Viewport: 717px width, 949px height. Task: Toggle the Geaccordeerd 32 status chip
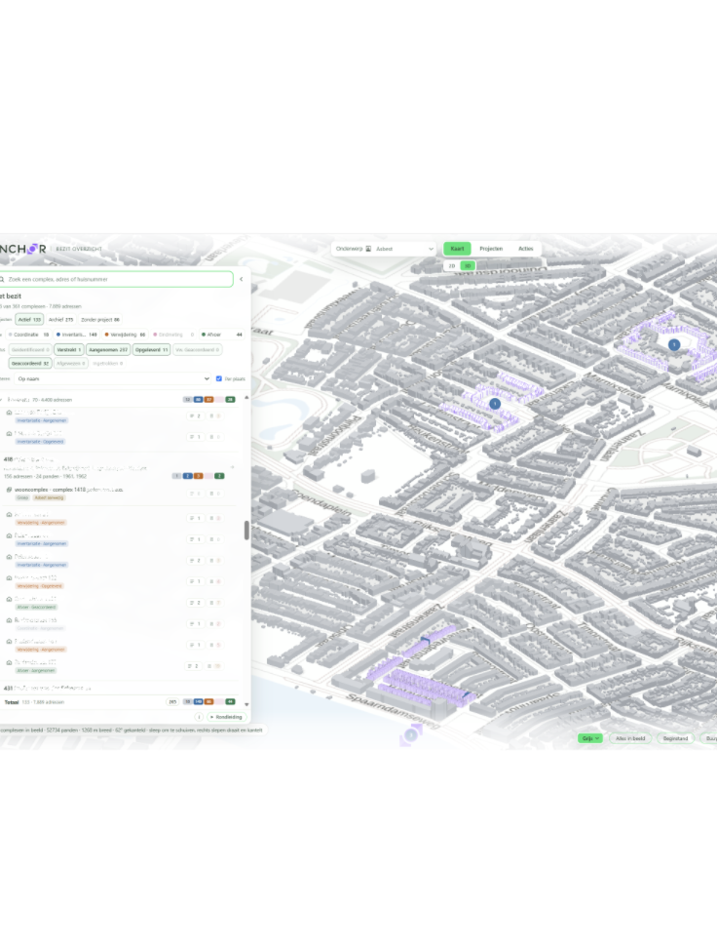coord(30,363)
